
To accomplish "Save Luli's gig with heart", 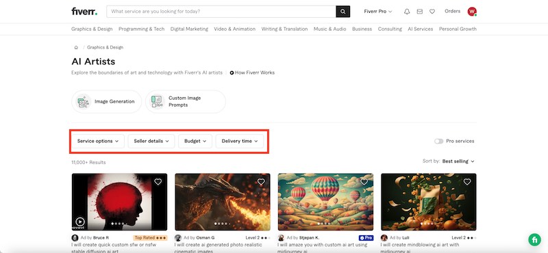I will (x=467, y=182).
